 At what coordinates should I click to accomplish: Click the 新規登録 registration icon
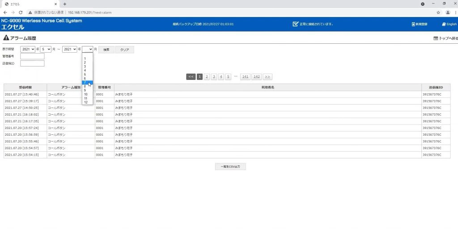pyautogui.click(x=413, y=24)
